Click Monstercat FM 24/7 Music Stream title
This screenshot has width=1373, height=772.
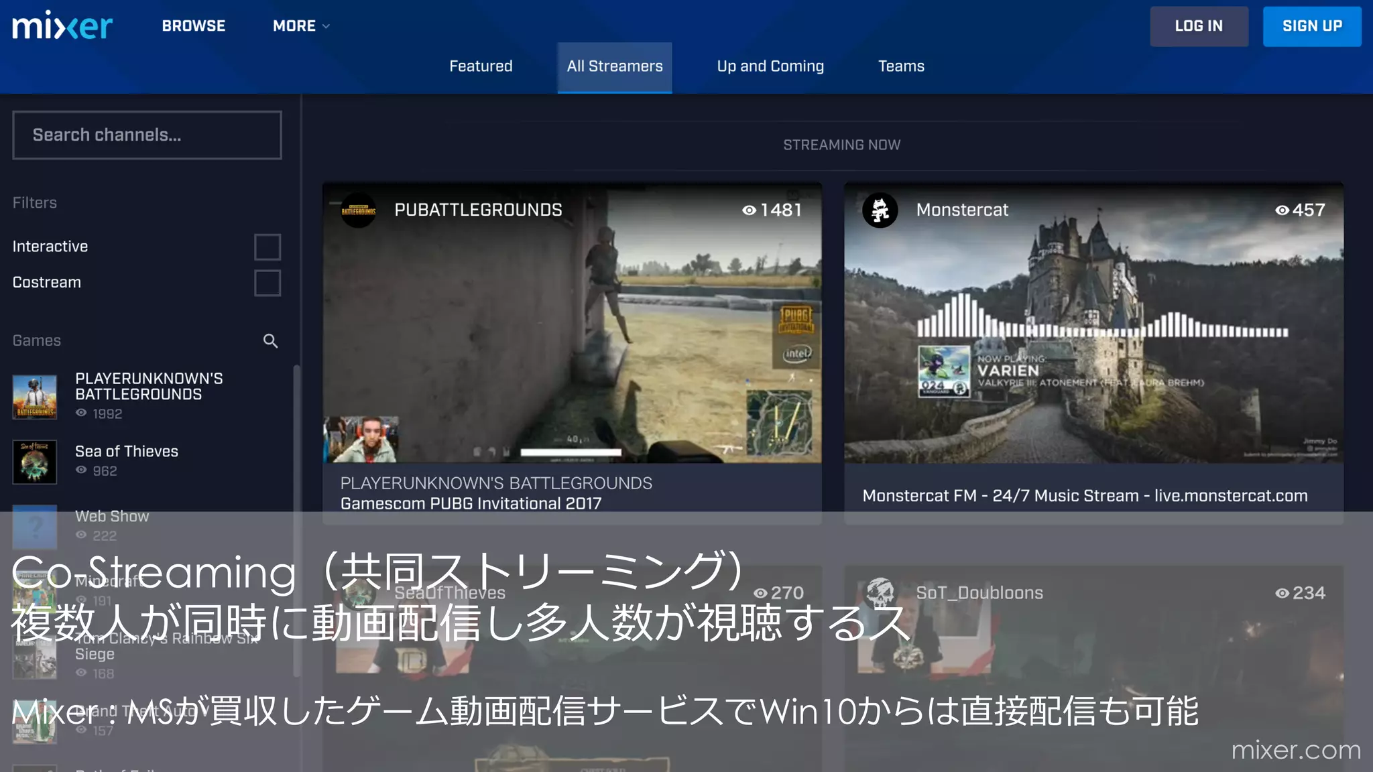[x=1085, y=496]
